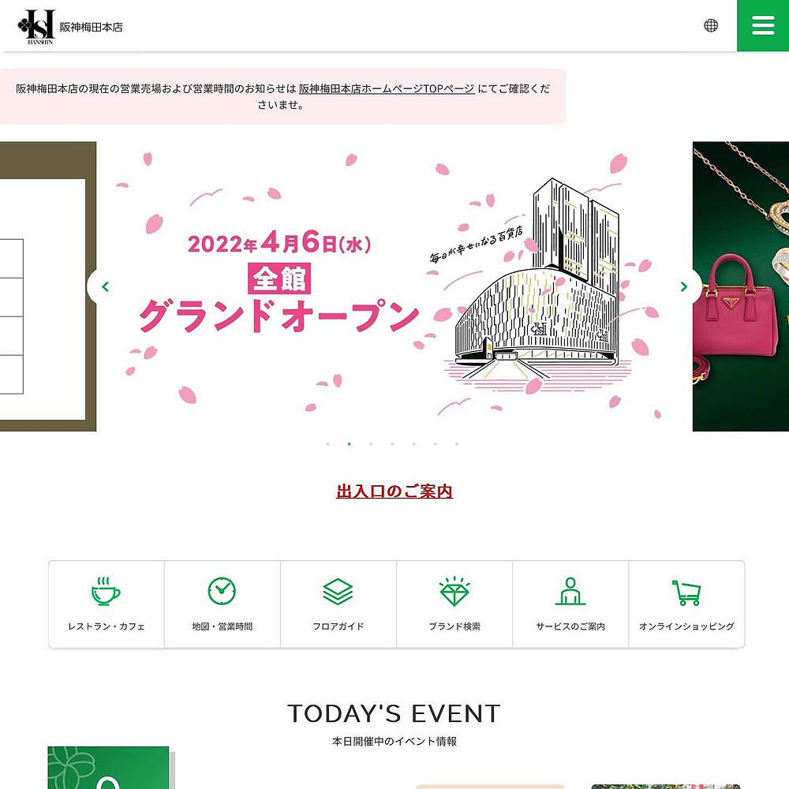Image resolution: width=789 pixels, height=789 pixels.
Task: Select the first carousel pagination dot
Action: coord(327,443)
